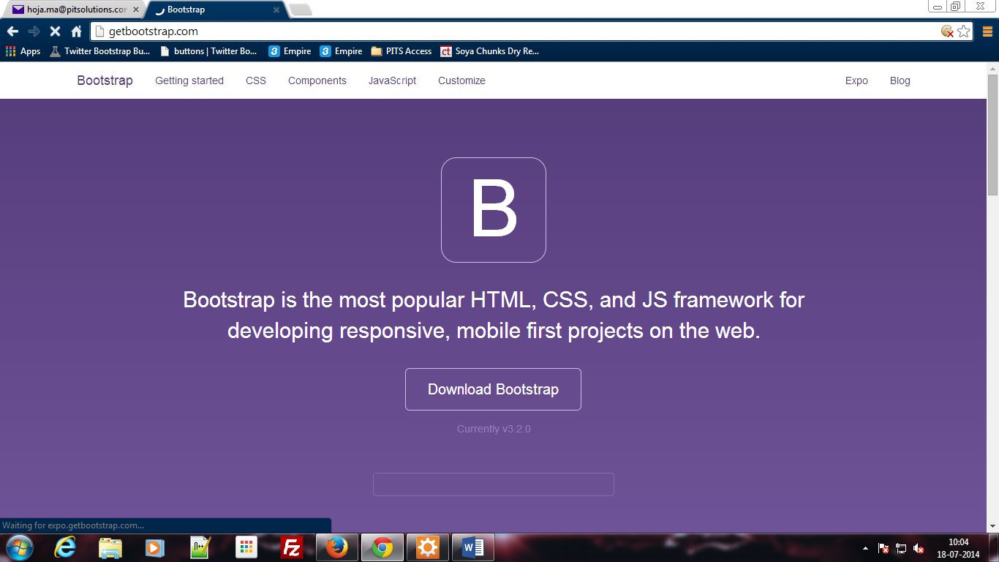
Task: Open the Chrome menu hamburger icon
Action: pyautogui.click(x=987, y=31)
